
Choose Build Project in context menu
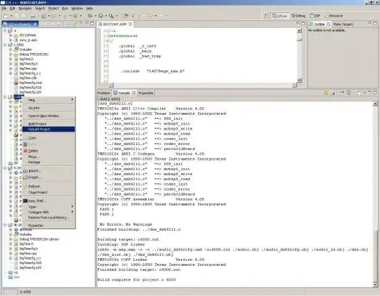(x=48, y=124)
